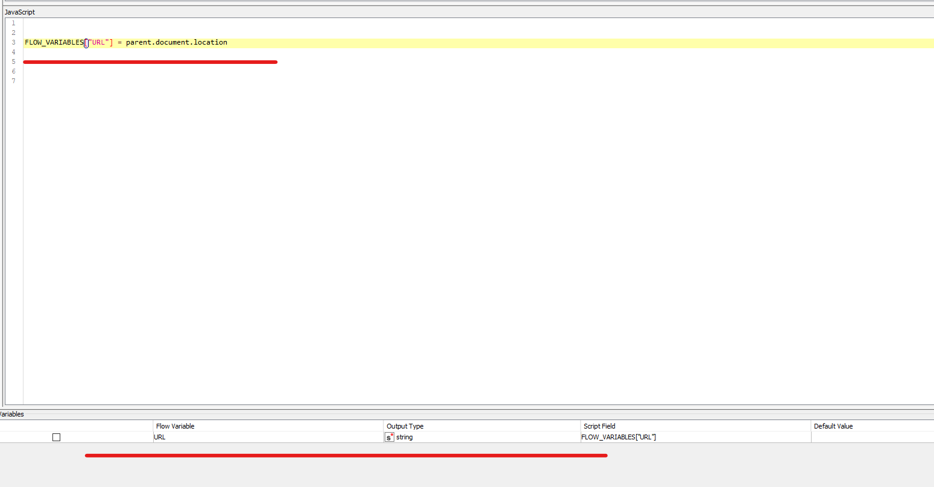Image resolution: width=934 pixels, height=487 pixels.
Task: Click the JavaScript panel title label
Action: click(20, 12)
